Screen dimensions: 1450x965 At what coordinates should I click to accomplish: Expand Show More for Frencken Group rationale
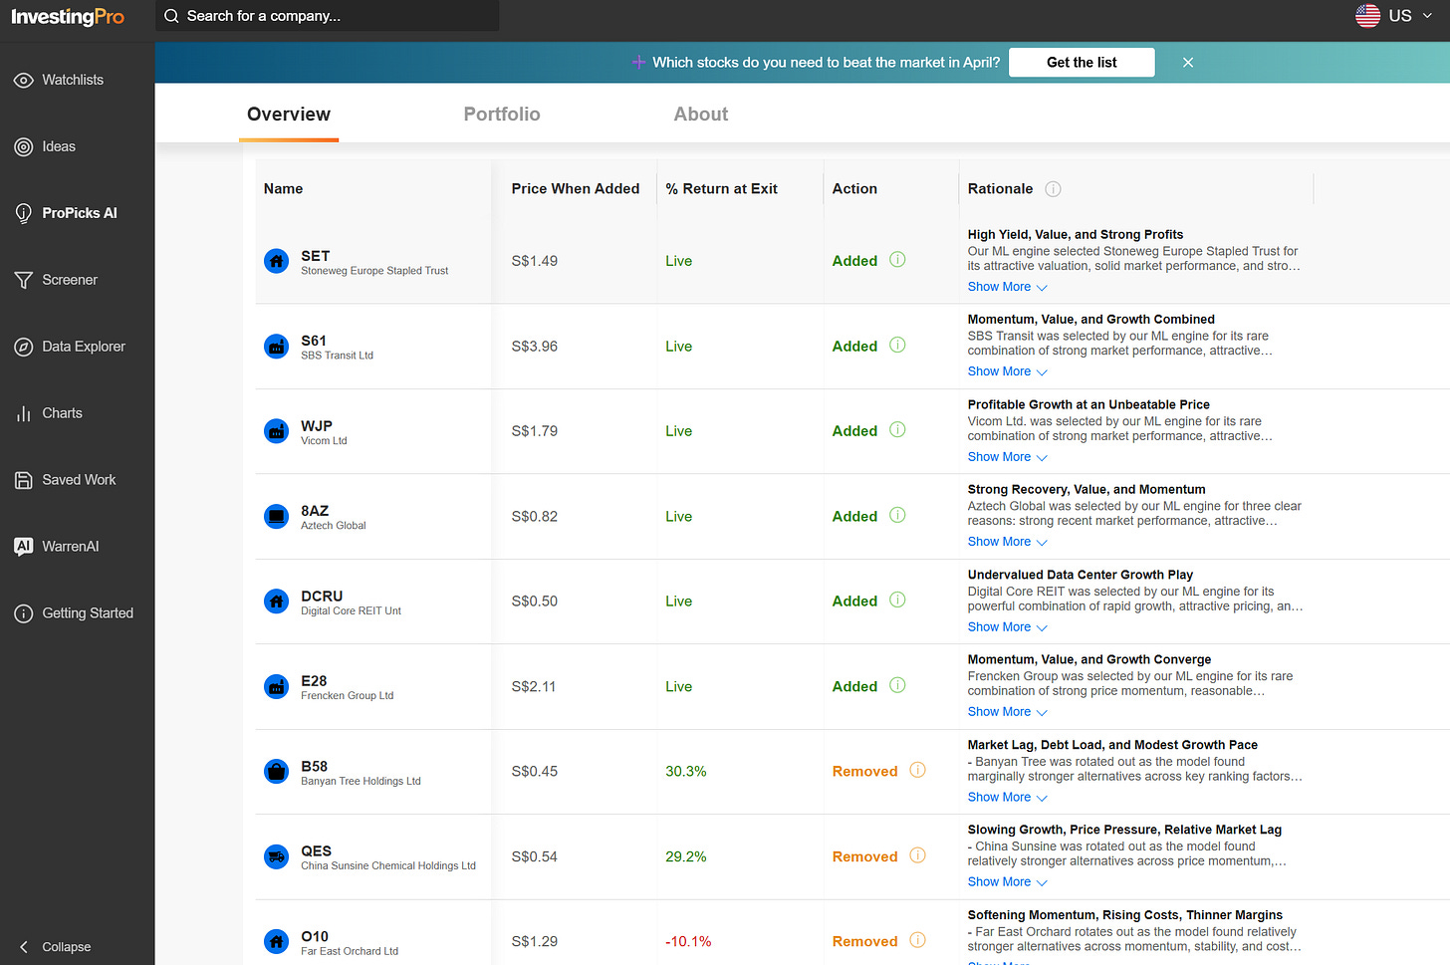click(1007, 712)
